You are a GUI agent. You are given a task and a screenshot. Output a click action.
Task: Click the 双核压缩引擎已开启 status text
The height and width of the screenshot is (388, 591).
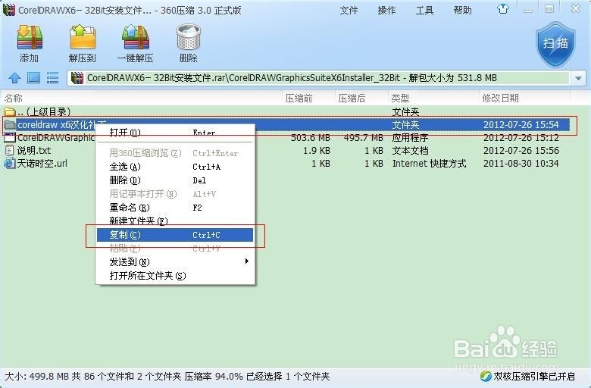tap(534, 376)
